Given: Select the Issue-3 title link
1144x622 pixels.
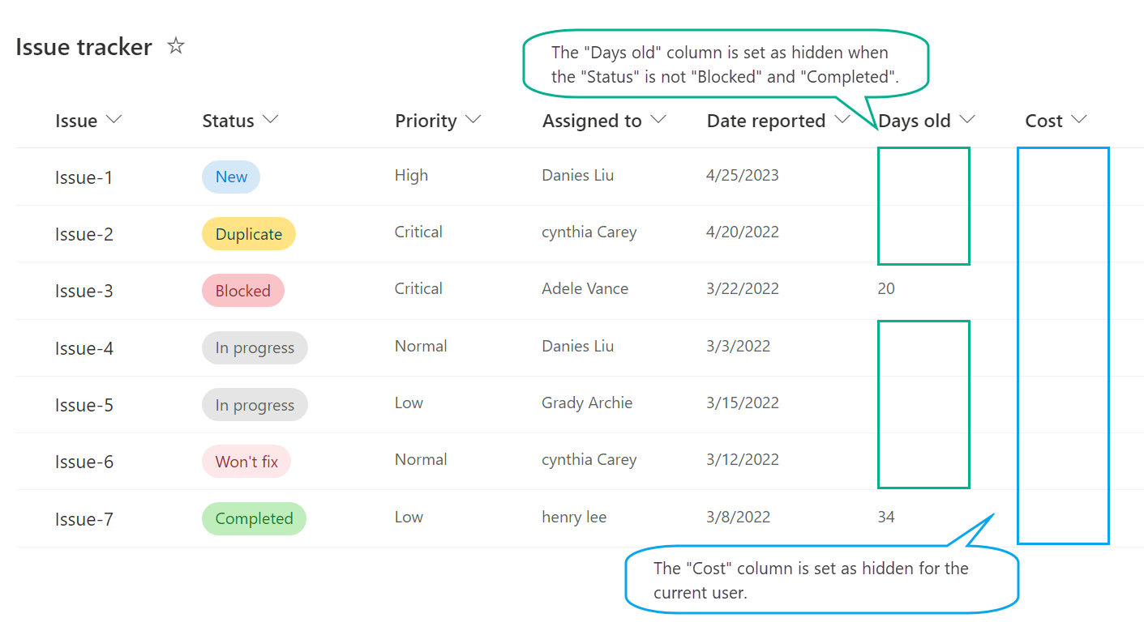Looking at the screenshot, I should 84,291.
